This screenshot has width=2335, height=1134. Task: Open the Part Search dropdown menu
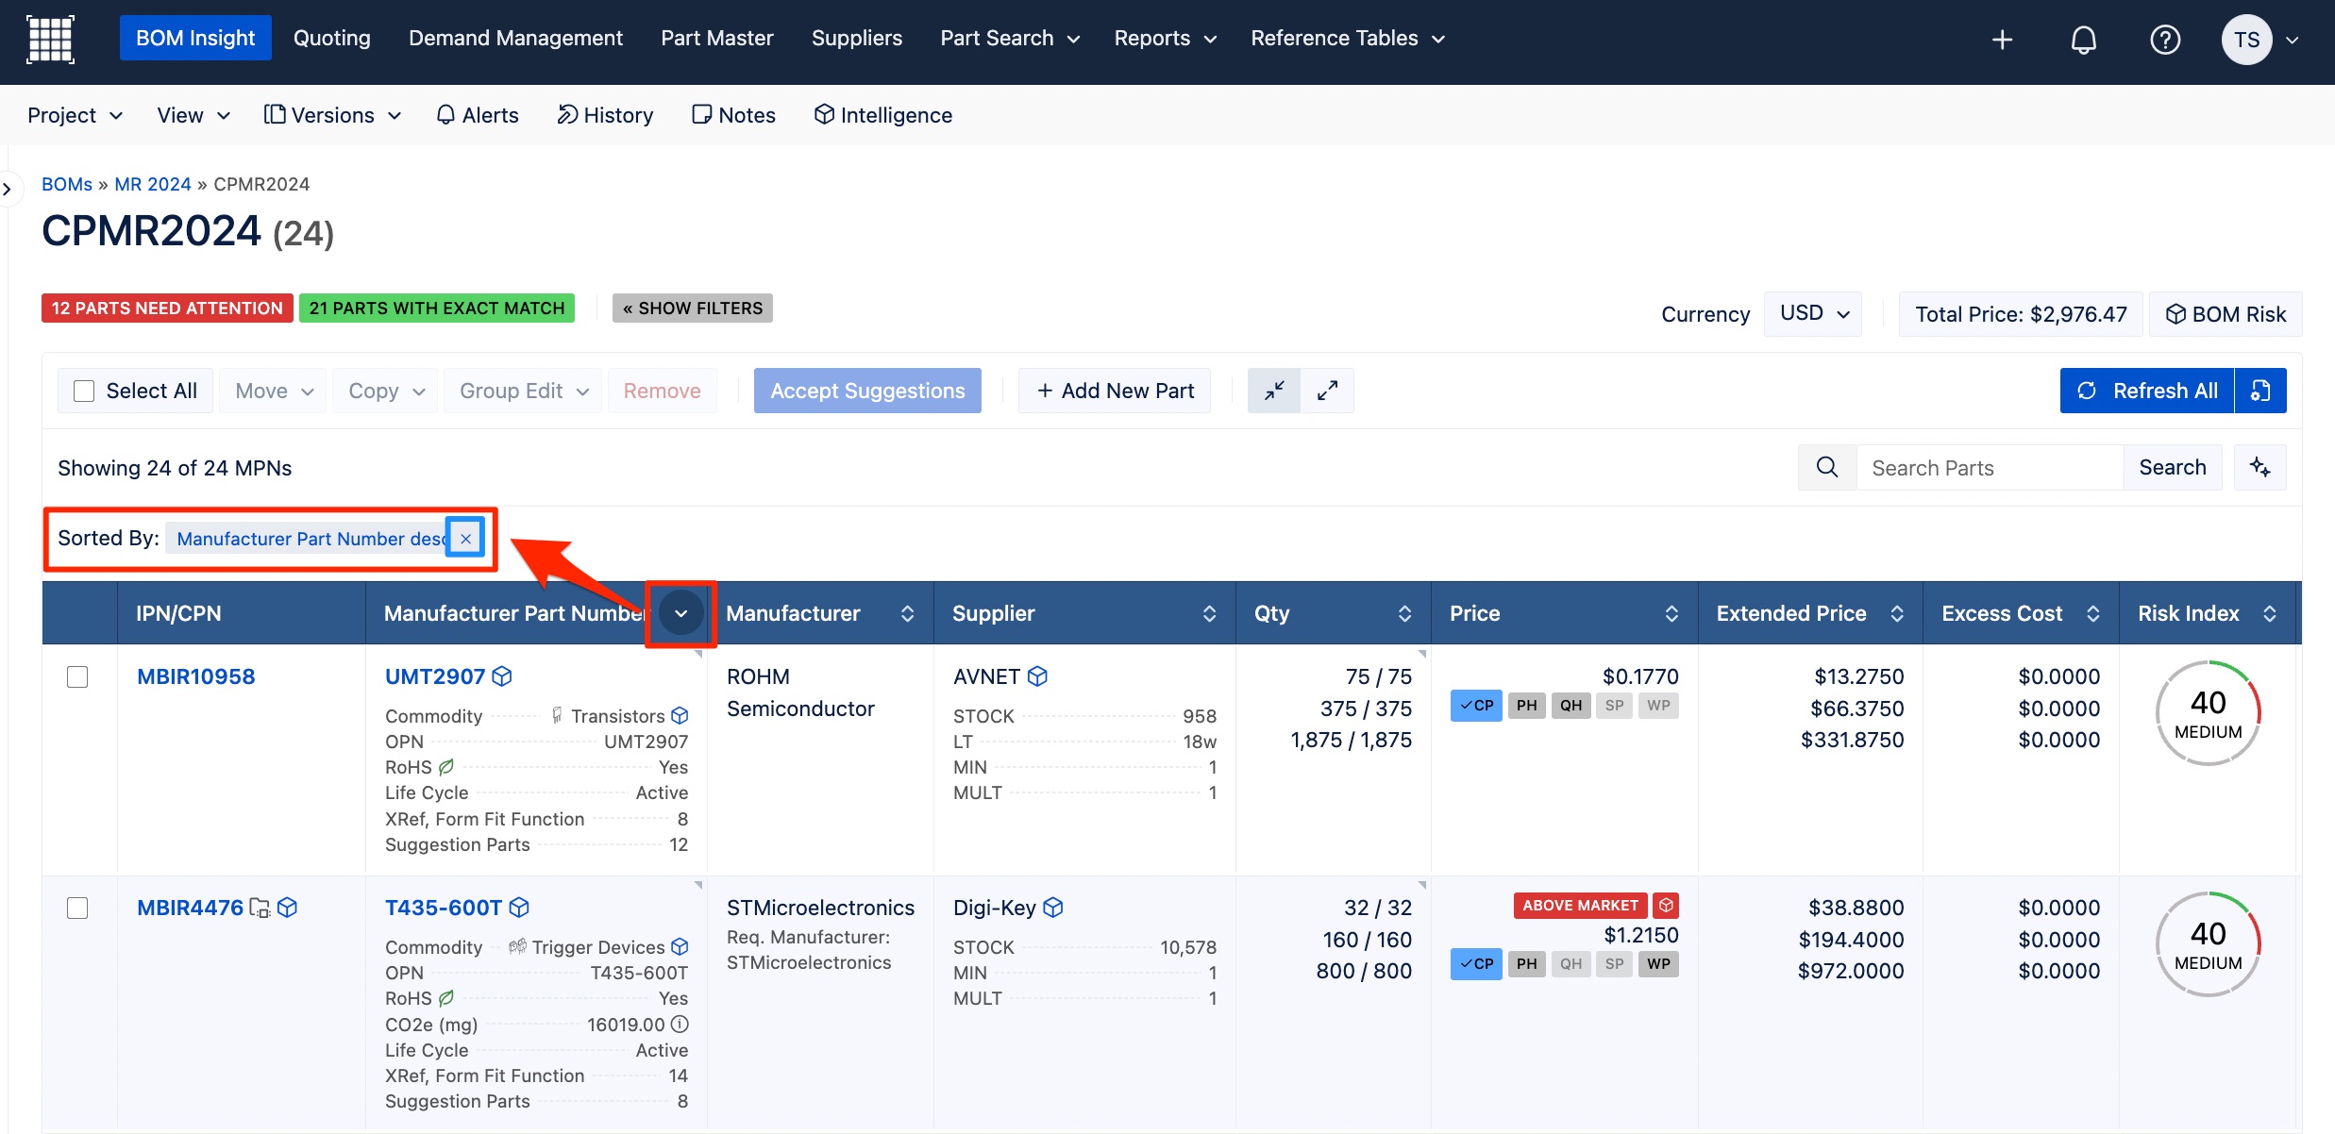coord(1010,39)
